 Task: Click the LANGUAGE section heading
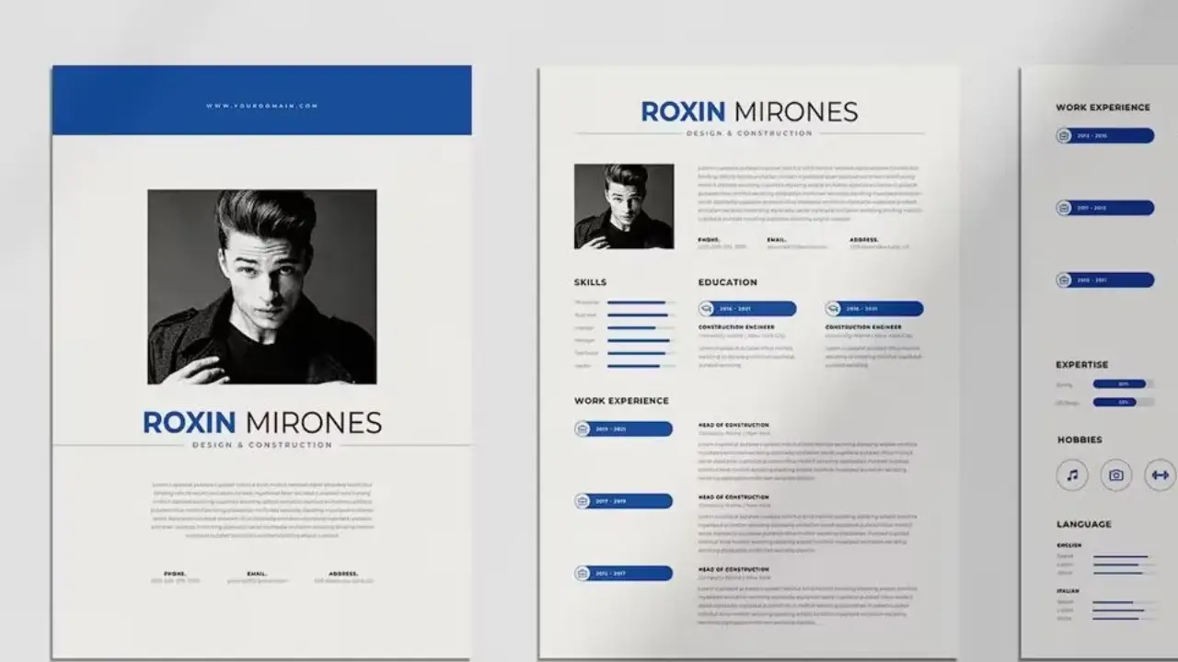tap(1084, 524)
